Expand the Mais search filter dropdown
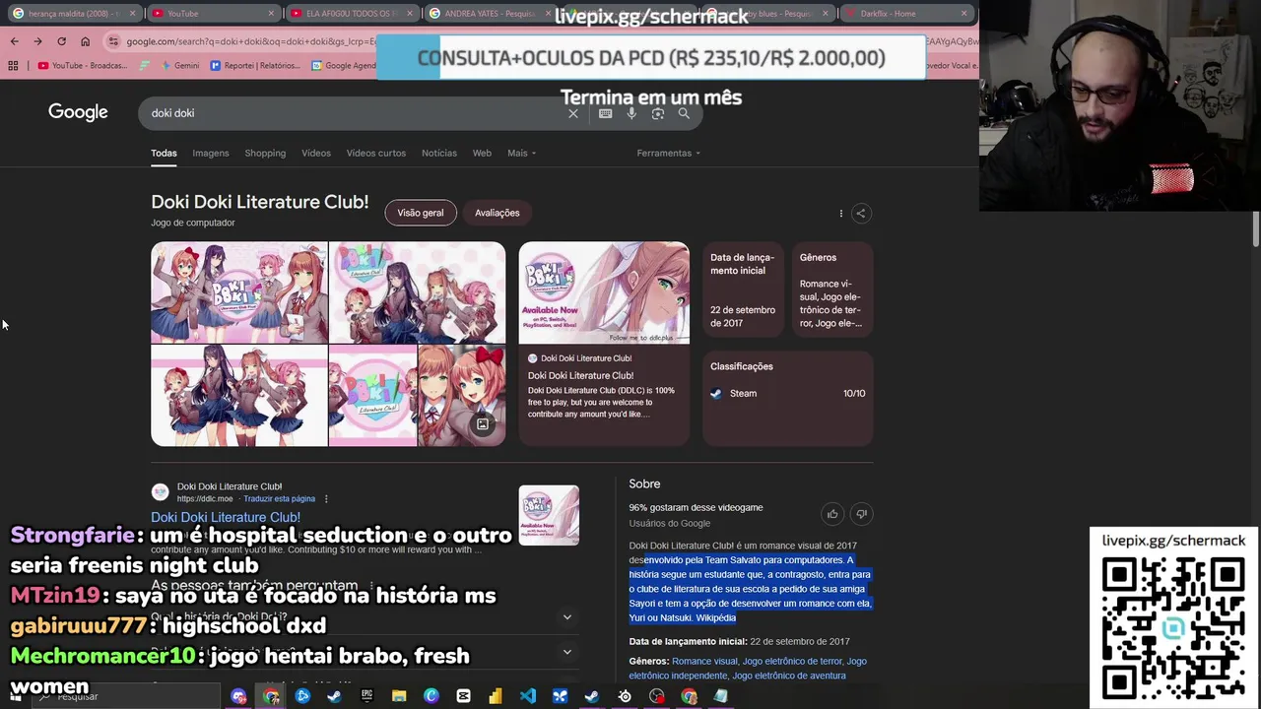 coord(521,153)
